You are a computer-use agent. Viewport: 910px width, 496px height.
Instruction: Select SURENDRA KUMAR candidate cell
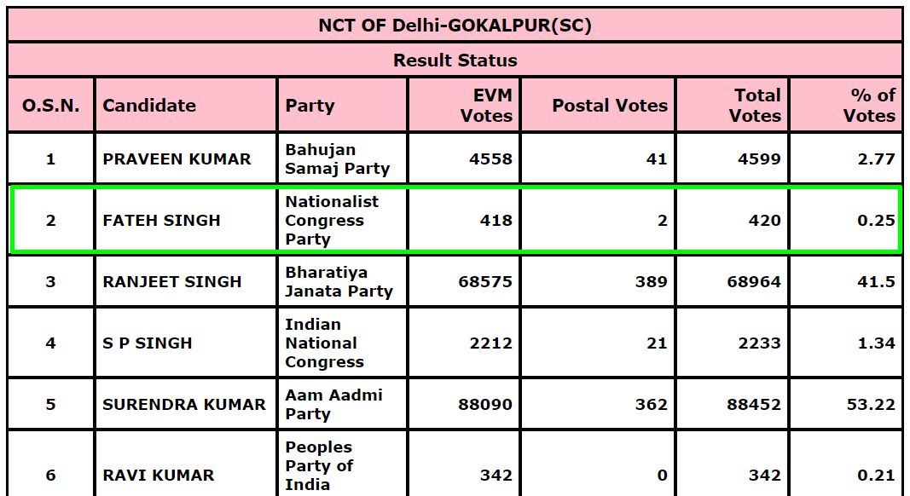point(184,405)
